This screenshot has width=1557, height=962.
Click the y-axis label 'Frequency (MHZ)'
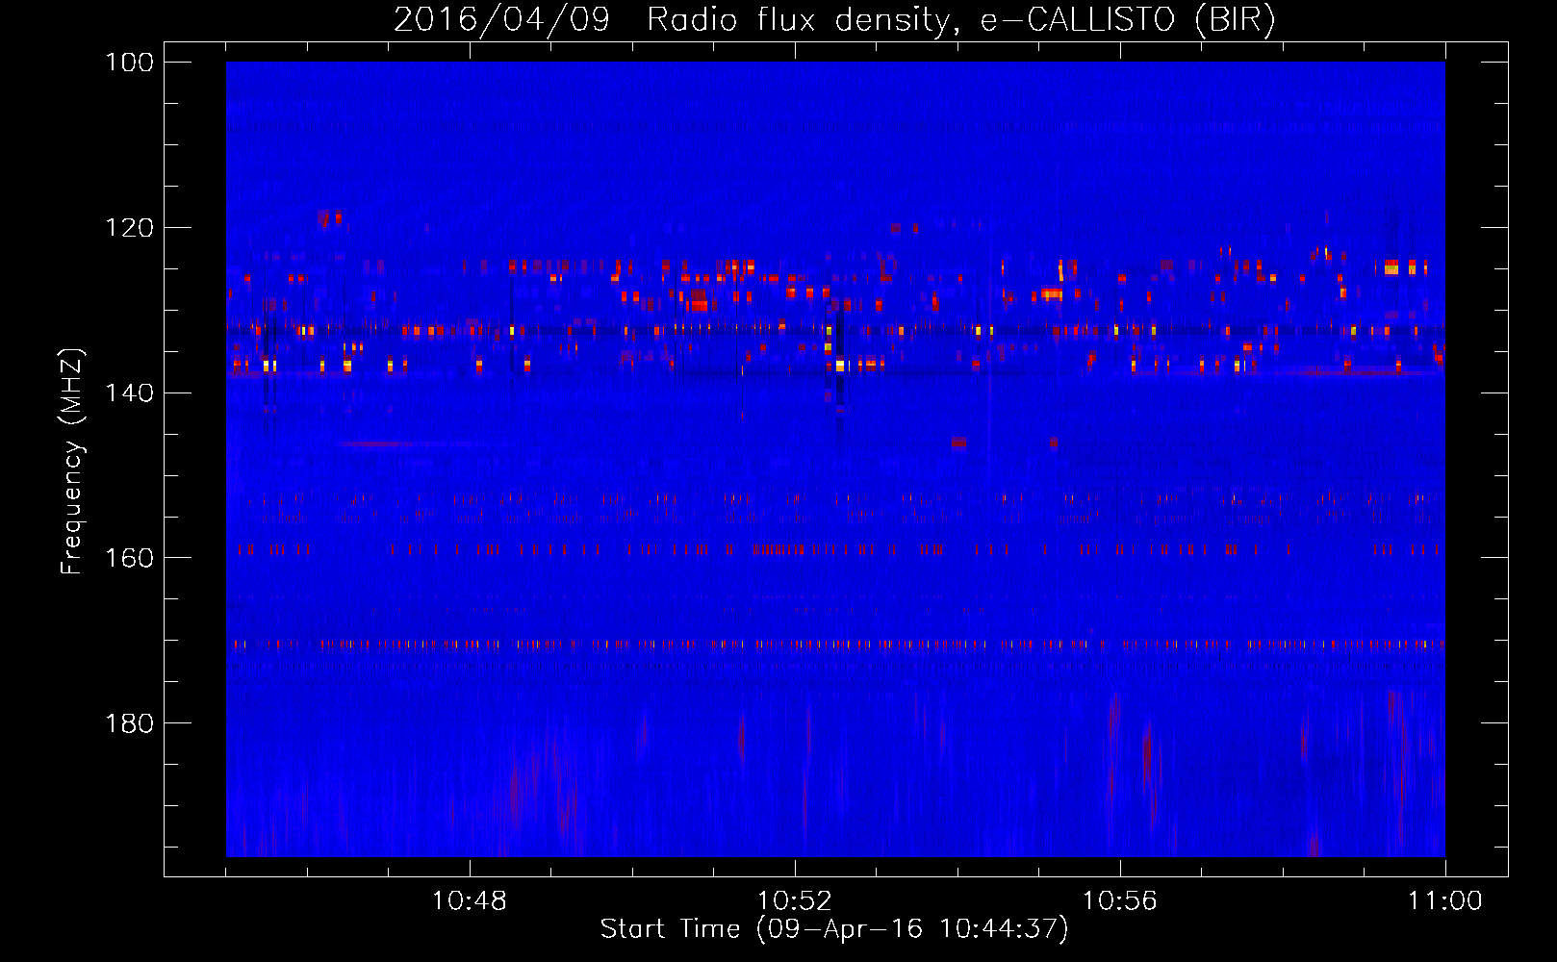(72, 461)
